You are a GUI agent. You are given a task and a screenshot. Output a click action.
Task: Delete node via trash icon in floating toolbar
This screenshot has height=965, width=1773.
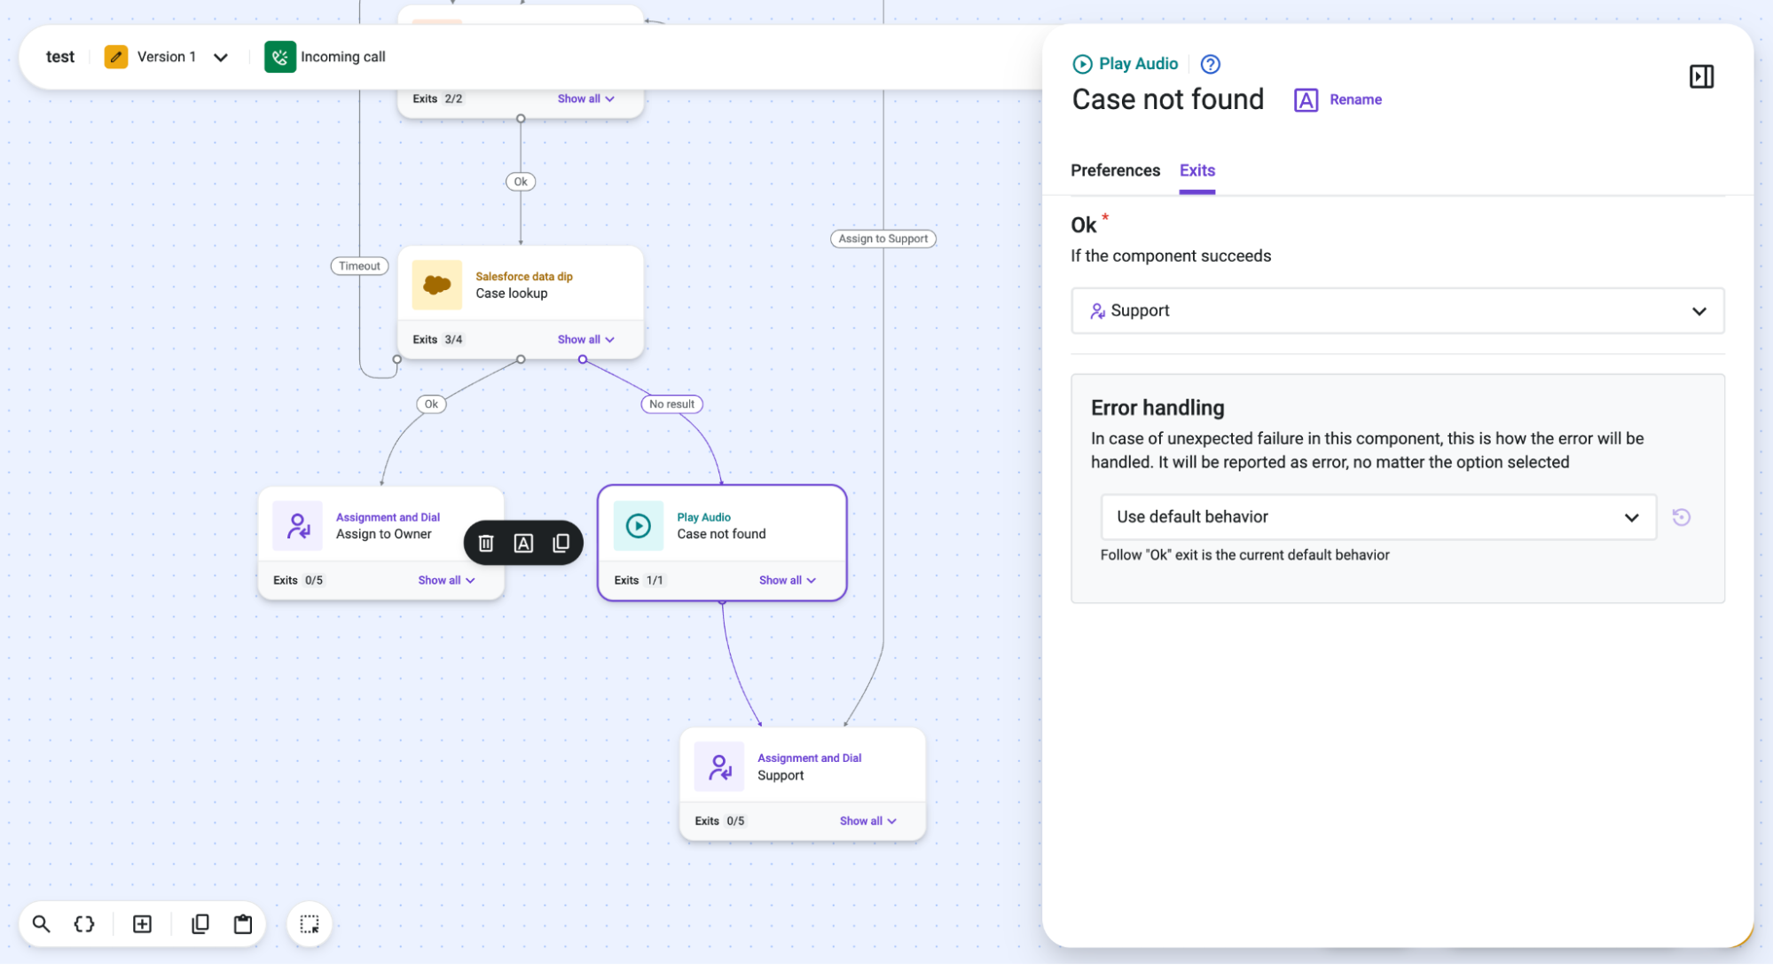click(486, 543)
